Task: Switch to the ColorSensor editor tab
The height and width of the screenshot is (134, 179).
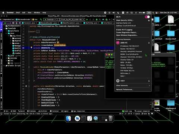Action: (x=107, y=23)
